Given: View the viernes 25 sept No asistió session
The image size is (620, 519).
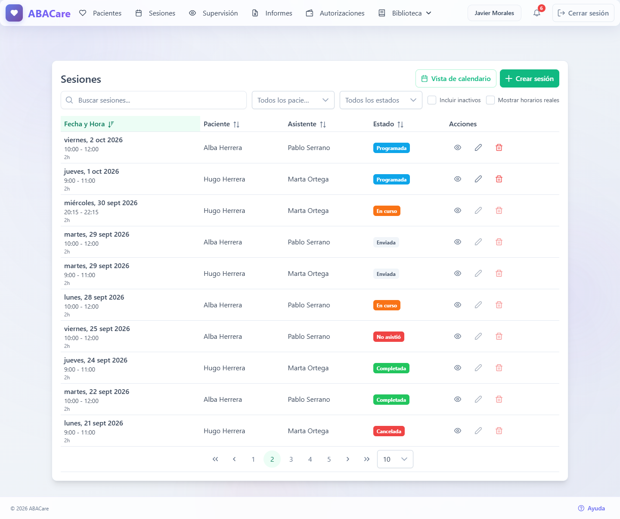Looking at the screenshot, I should tap(458, 336).
